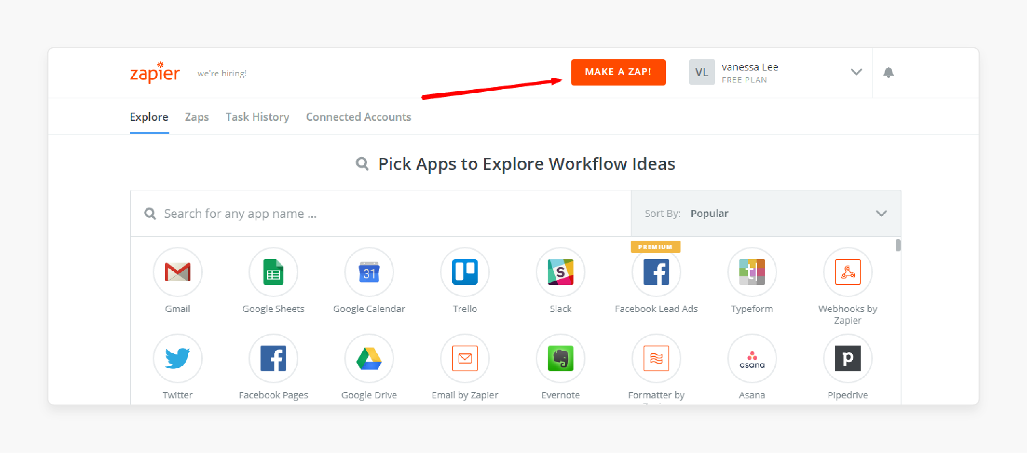Open the Task History tab
The image size is (1027, 453).
(x=258, y=117)
